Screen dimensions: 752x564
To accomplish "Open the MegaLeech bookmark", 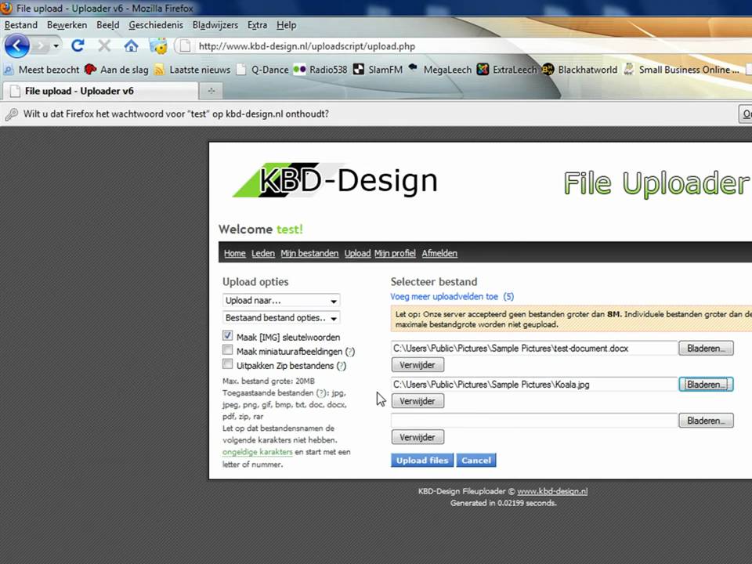I will coord(439,70).
